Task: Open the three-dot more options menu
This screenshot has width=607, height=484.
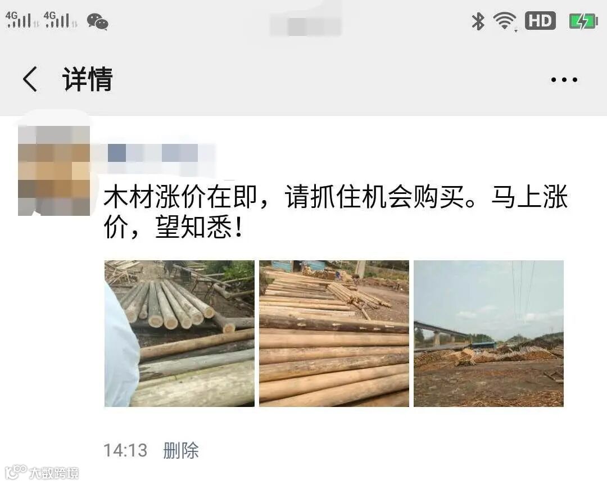Action: [x=564, y=80]
